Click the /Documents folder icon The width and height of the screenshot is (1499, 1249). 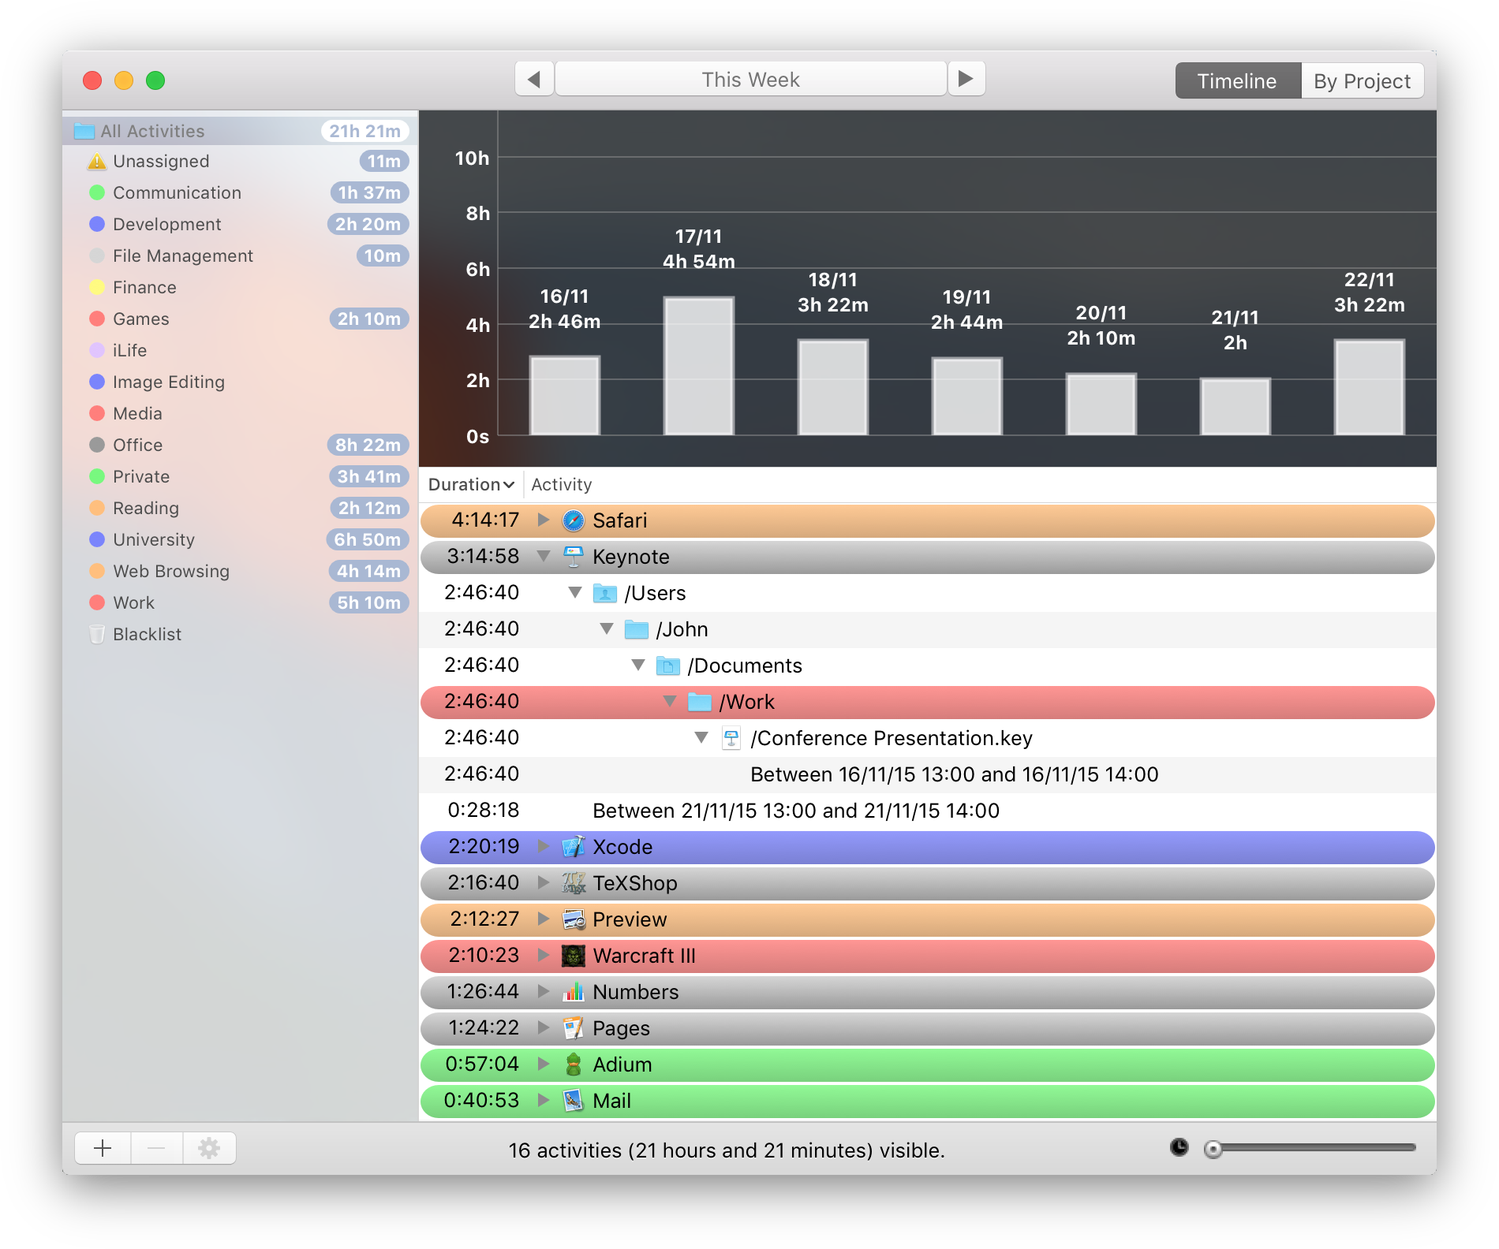click(x=668, y=666)
